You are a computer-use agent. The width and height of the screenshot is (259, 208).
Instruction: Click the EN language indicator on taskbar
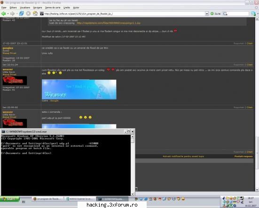(24, 202)
